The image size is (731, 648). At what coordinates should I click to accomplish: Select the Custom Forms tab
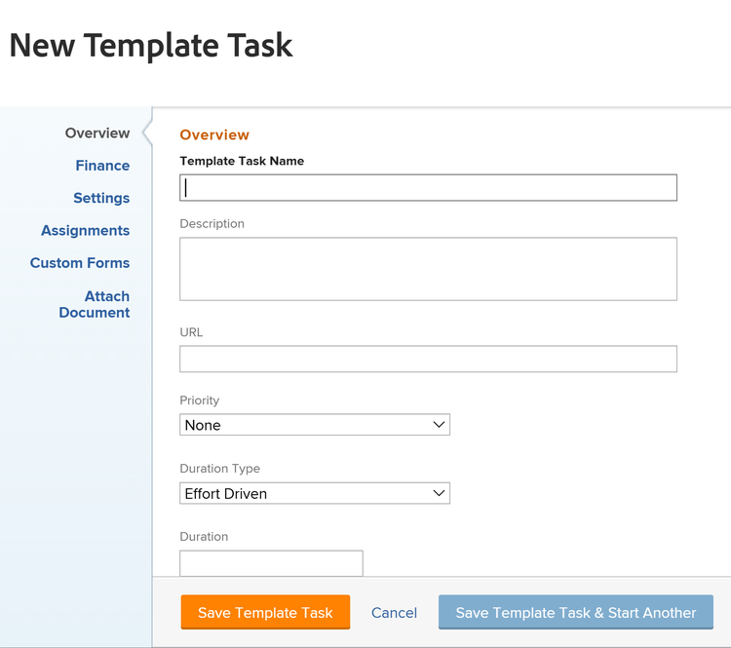(x=80, y=263)
